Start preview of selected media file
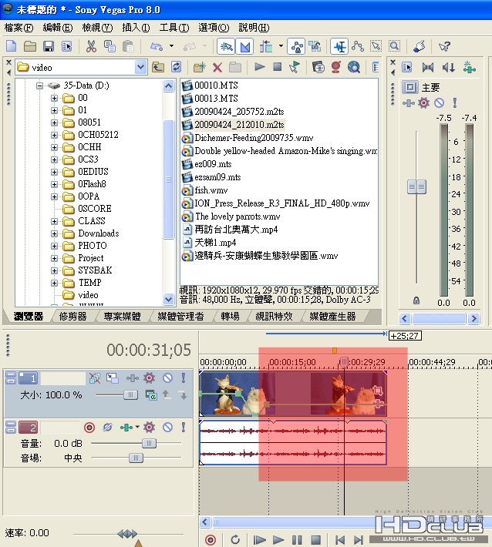This screenshot has height=547, width=492. coord(259,66)
